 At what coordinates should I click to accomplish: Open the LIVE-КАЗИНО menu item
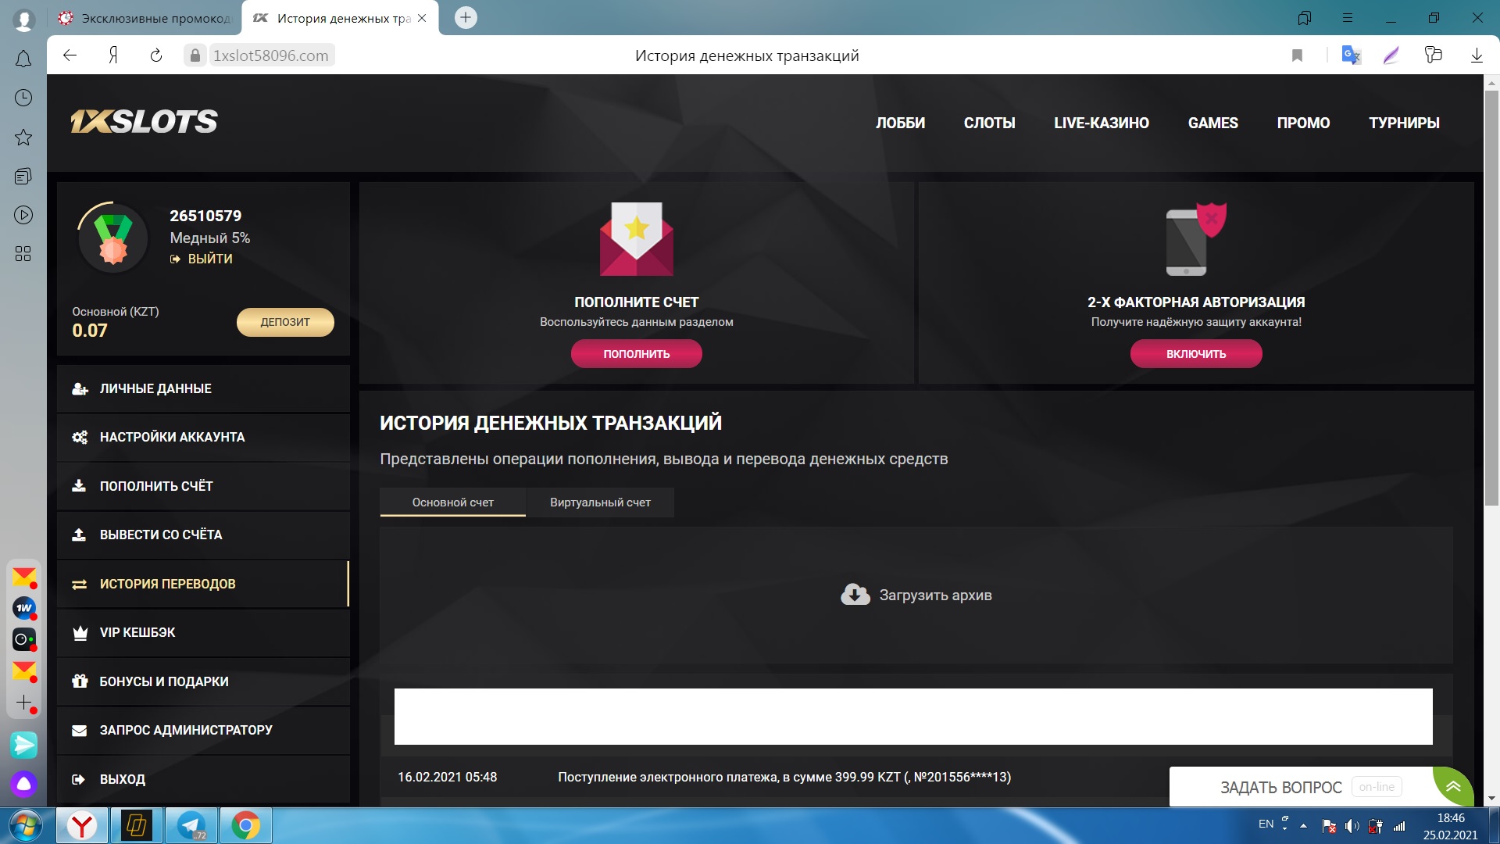coord(1101,123)
